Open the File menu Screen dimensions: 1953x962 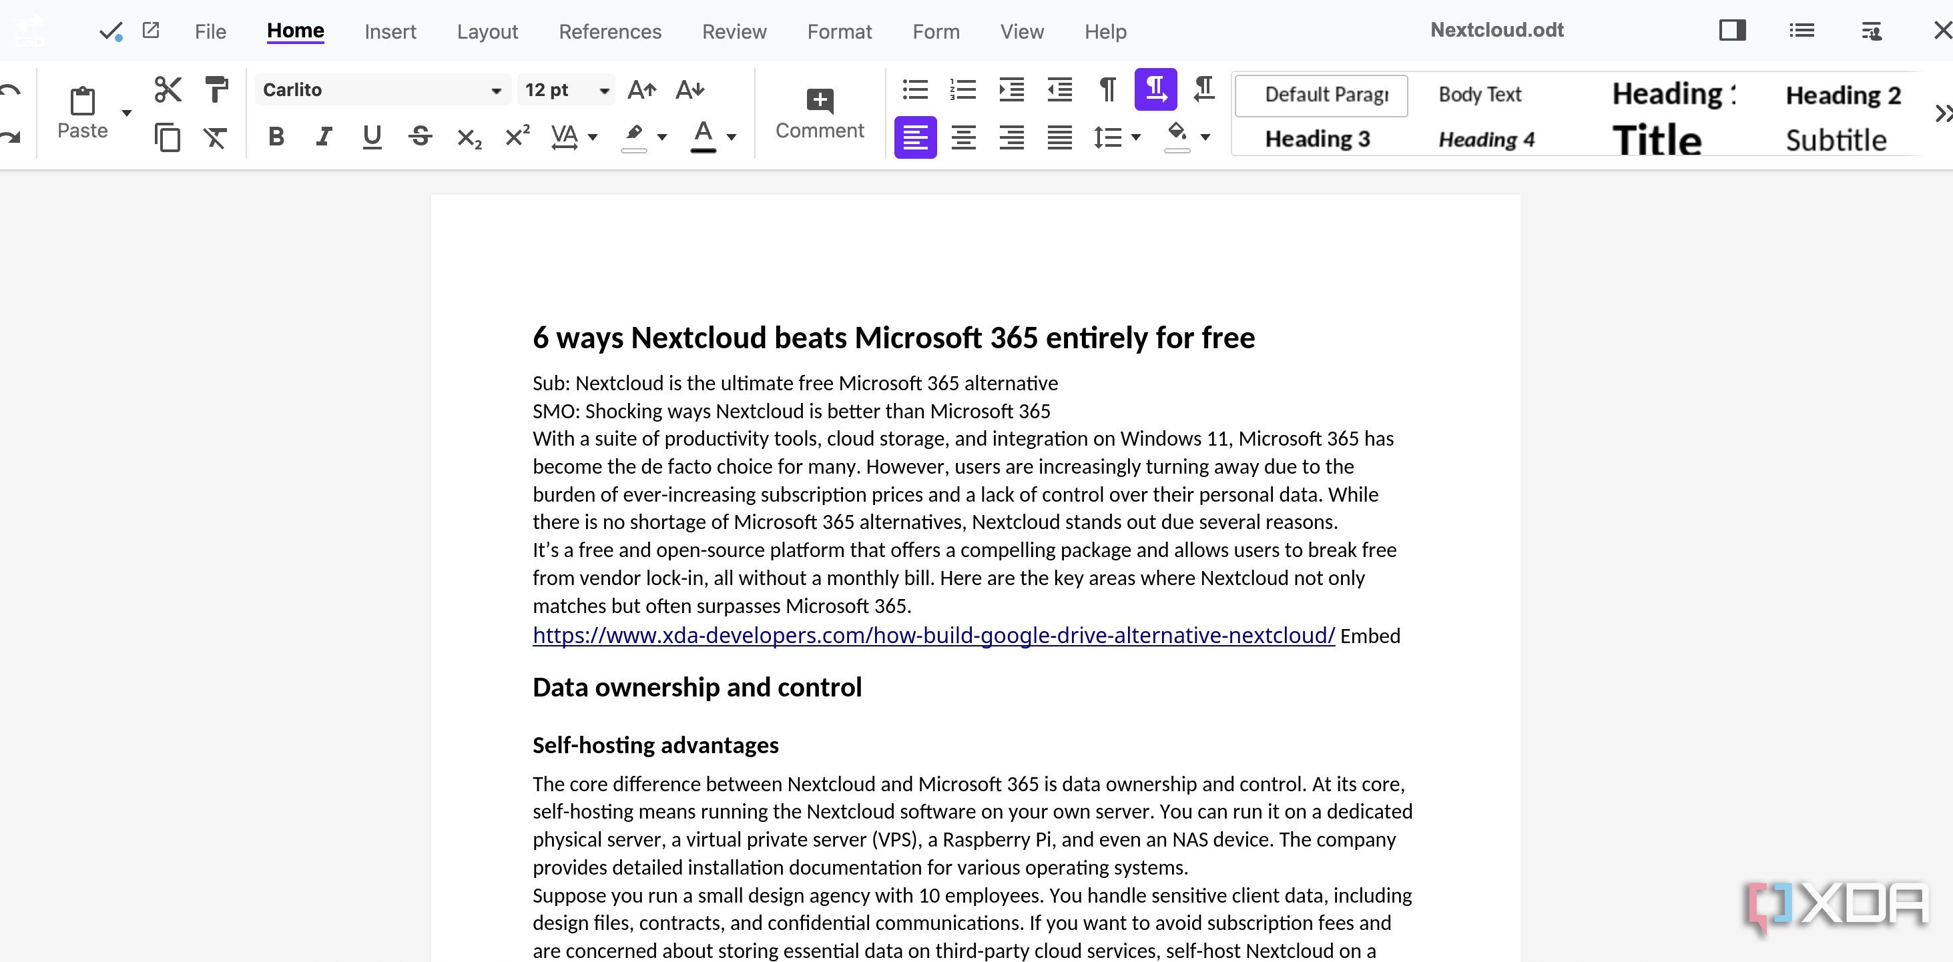coord(210,31)
